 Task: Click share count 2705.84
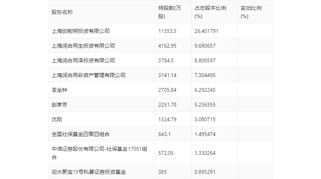pos(167,90)
